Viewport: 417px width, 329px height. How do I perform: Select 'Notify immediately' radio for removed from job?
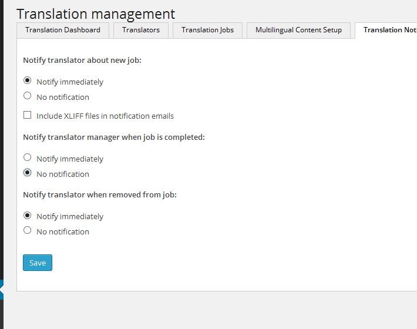pyautogui.click(x=28, y=216)
